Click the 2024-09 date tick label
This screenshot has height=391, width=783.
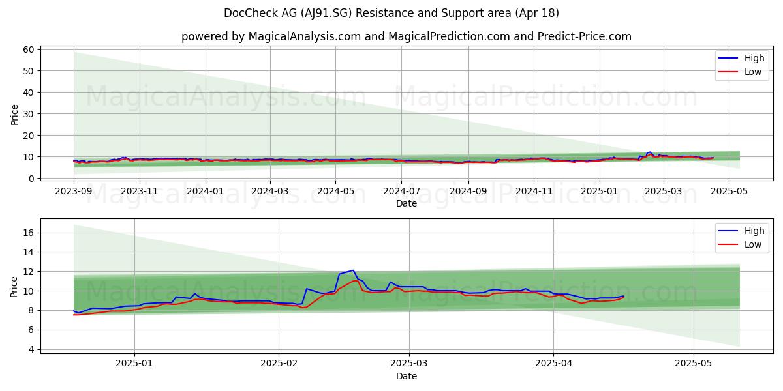coord(468,192)
